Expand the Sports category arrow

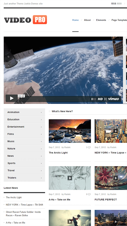tap(41, 163)
